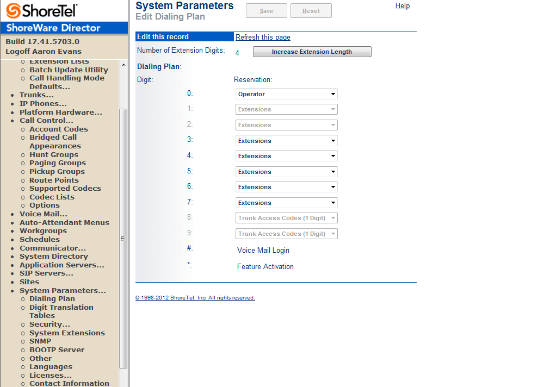The width and height of the screenshot is (544, 387).
Task: Open the digit 0 Operator reservation dropdown
Action: point(287,94)
